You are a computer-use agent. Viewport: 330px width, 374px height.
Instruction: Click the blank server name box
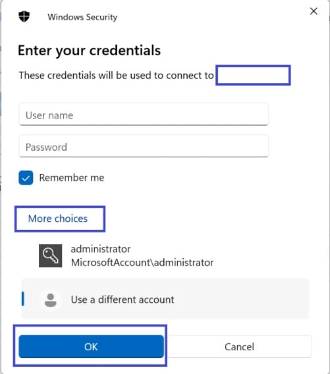coord(253,75)
